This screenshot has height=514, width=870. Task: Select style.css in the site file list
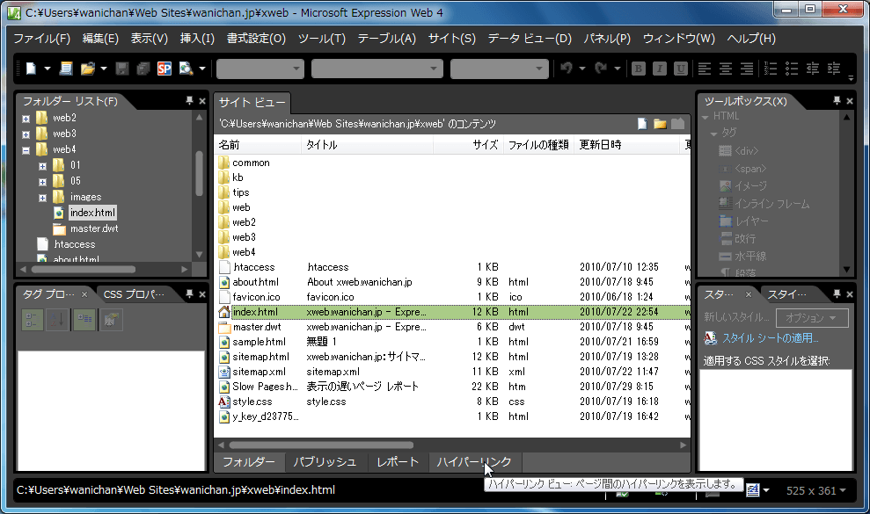(252, 402)
